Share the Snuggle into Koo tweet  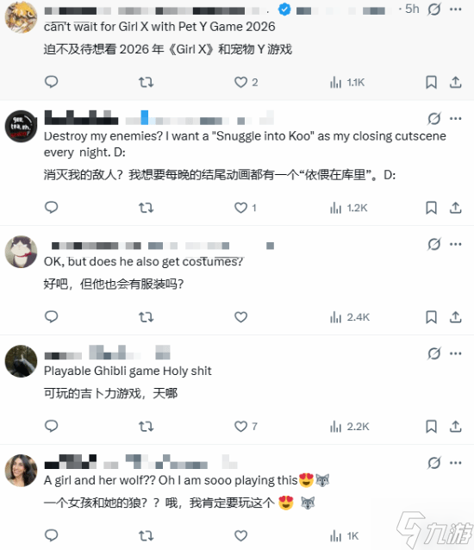[x=455, y=208]
